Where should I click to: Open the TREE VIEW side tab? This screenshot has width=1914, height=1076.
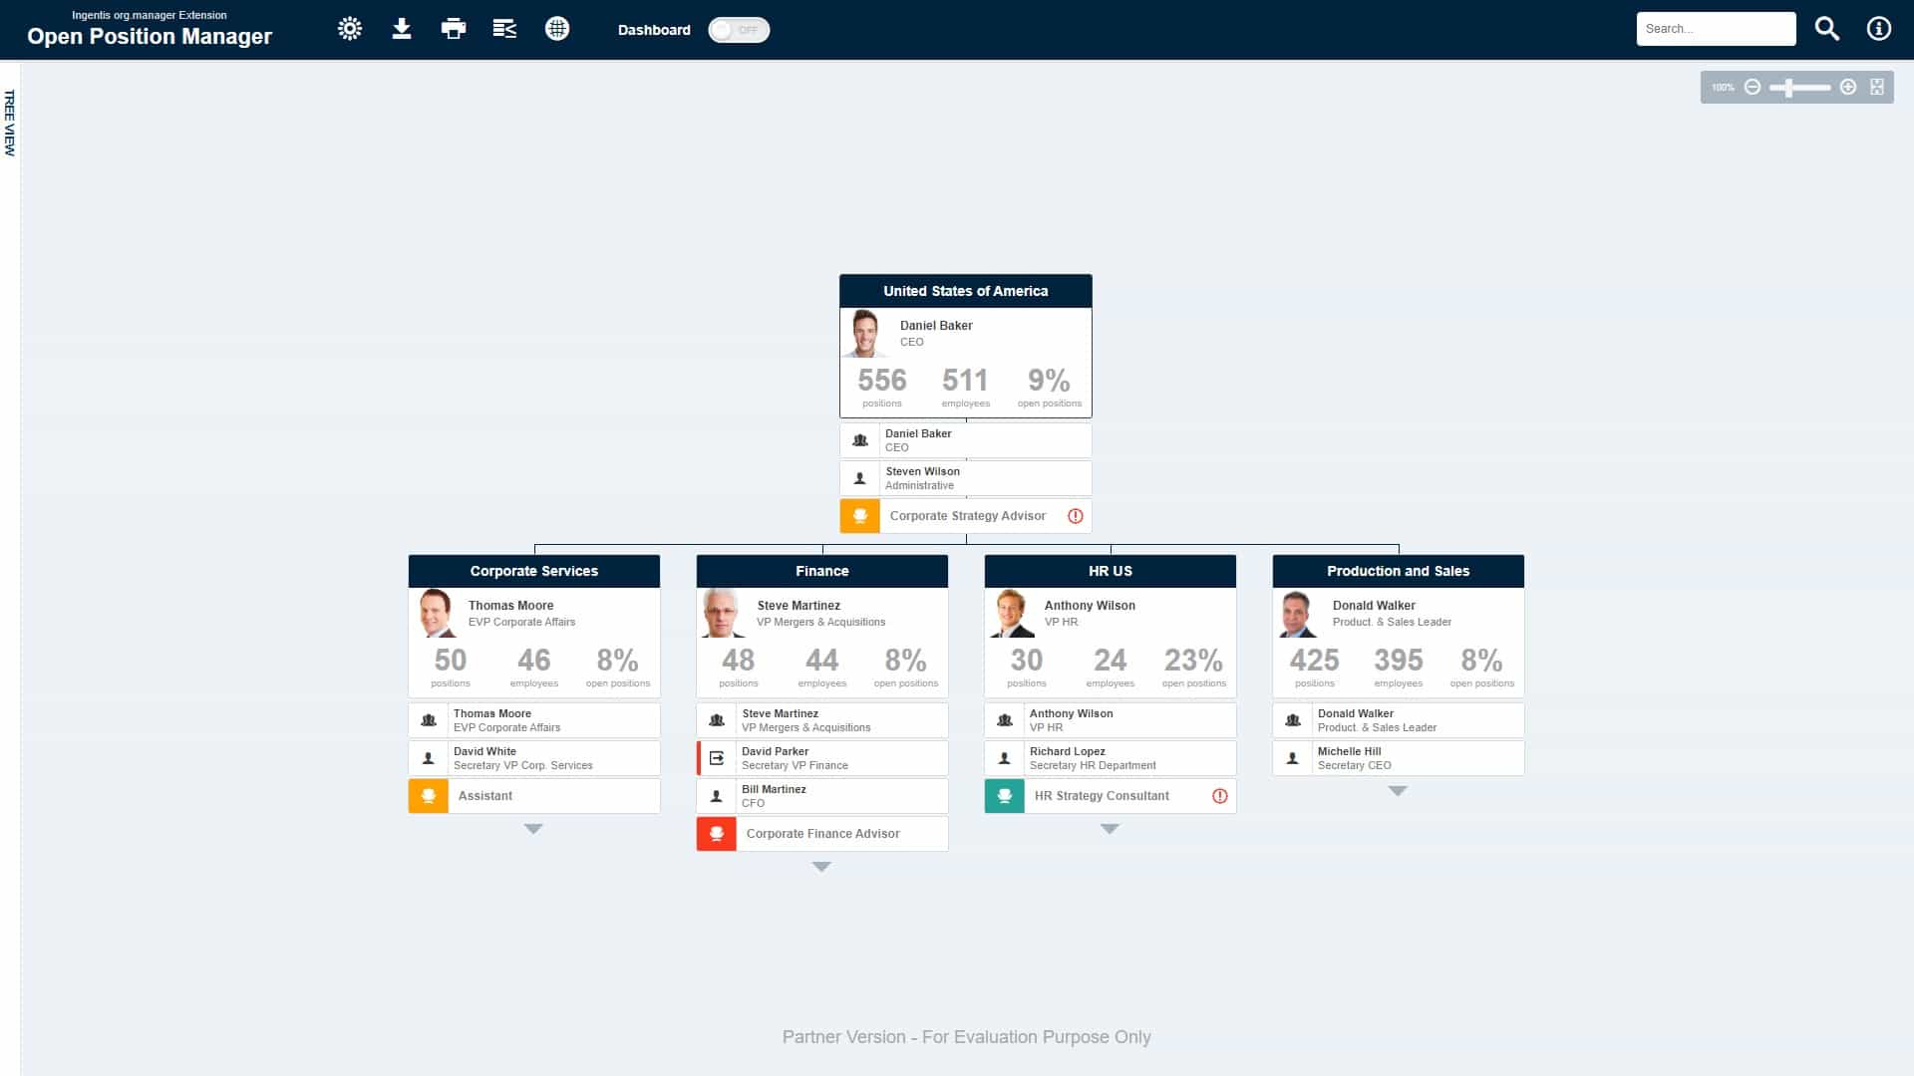(x=10, y=124)
